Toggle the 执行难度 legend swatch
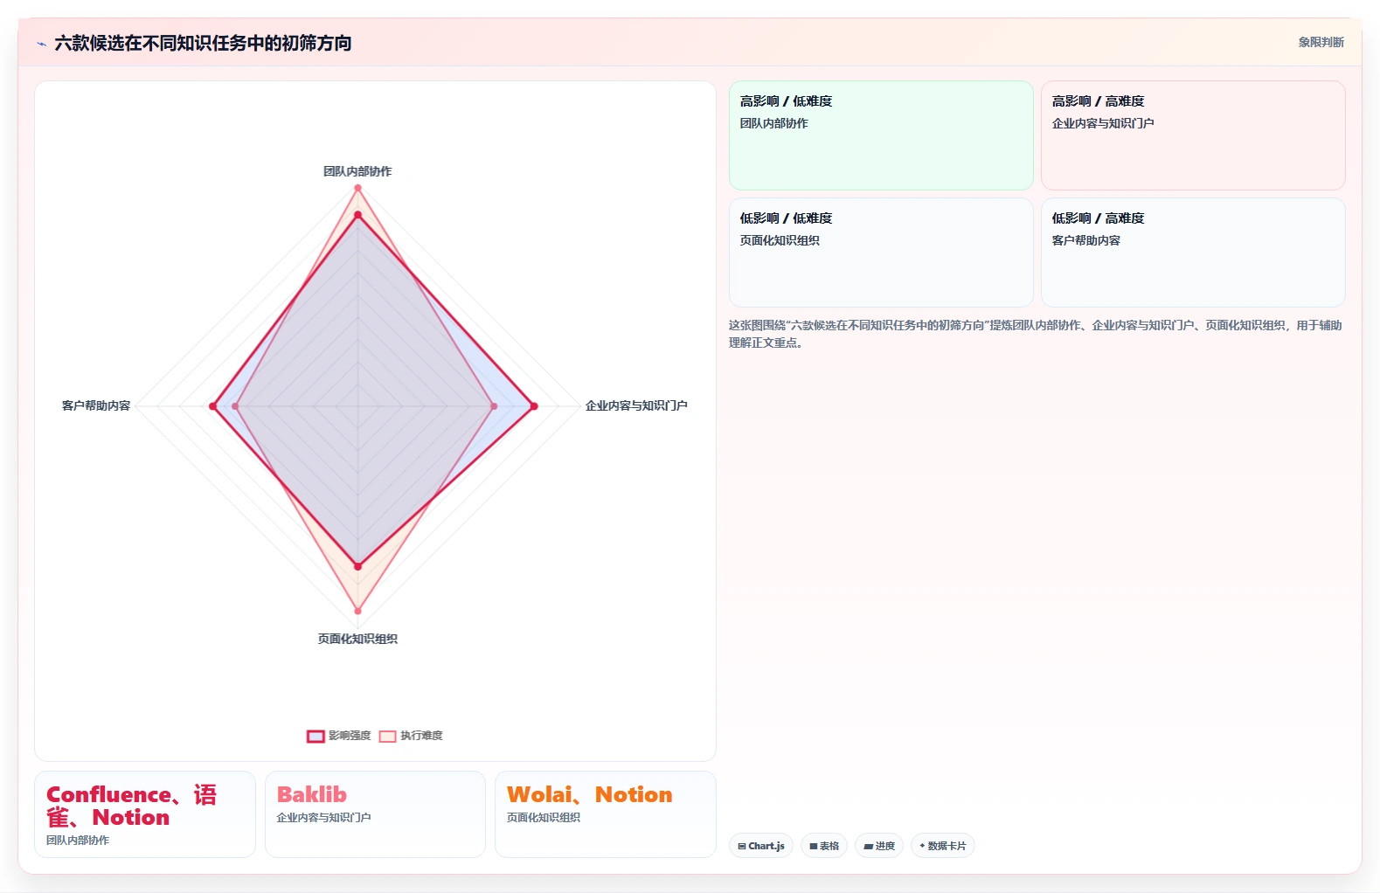 pos(387,736)
